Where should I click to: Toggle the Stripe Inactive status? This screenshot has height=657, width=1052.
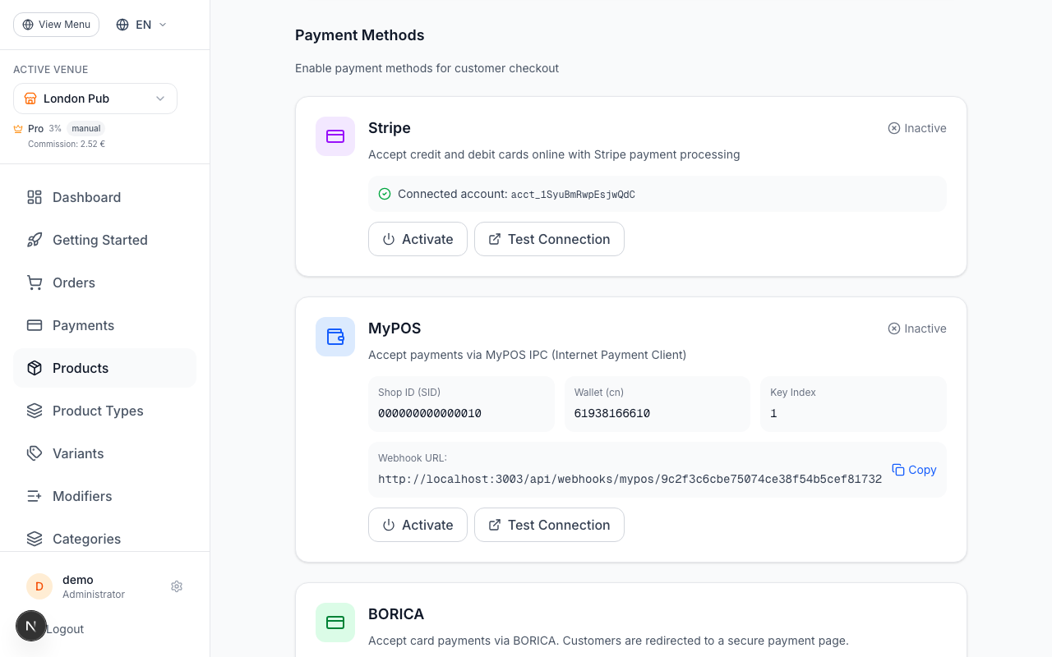[916, 128]
